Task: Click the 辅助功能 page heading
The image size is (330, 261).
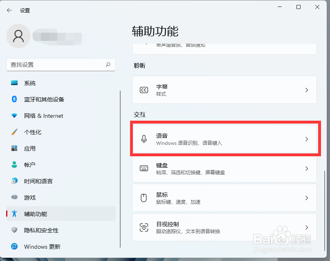Action: pyautogui.click(x=155, y=32)
